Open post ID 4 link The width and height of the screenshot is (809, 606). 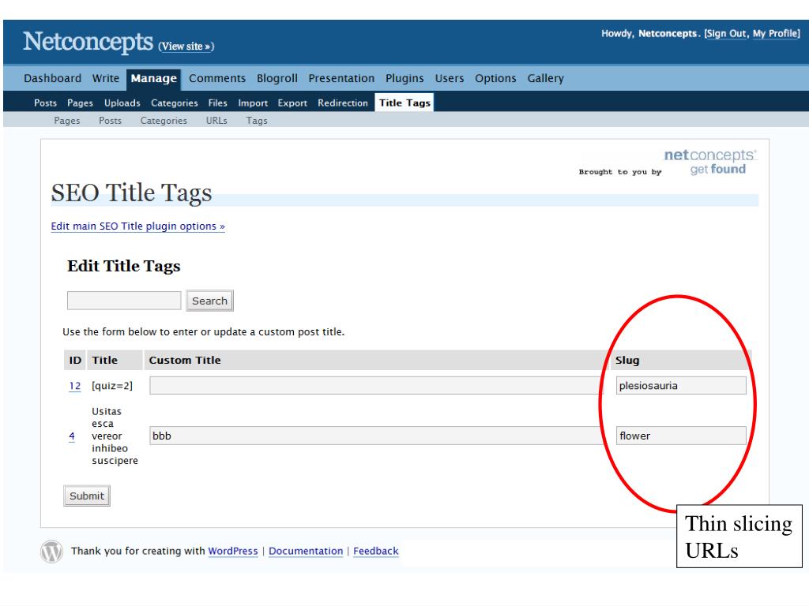point(72,436)
